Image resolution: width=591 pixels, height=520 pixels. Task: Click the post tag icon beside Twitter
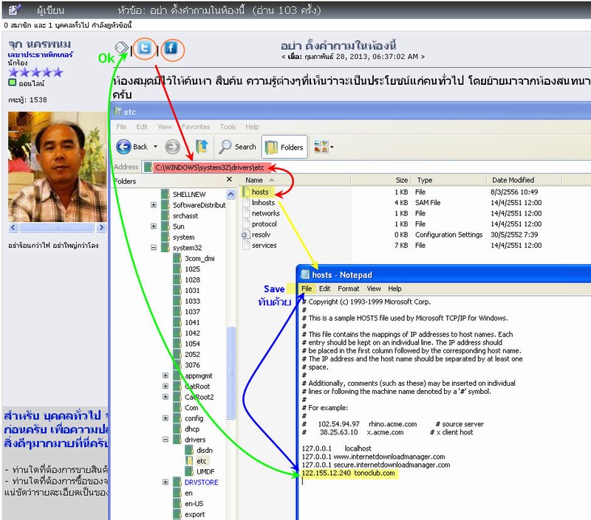pos(121,48)
